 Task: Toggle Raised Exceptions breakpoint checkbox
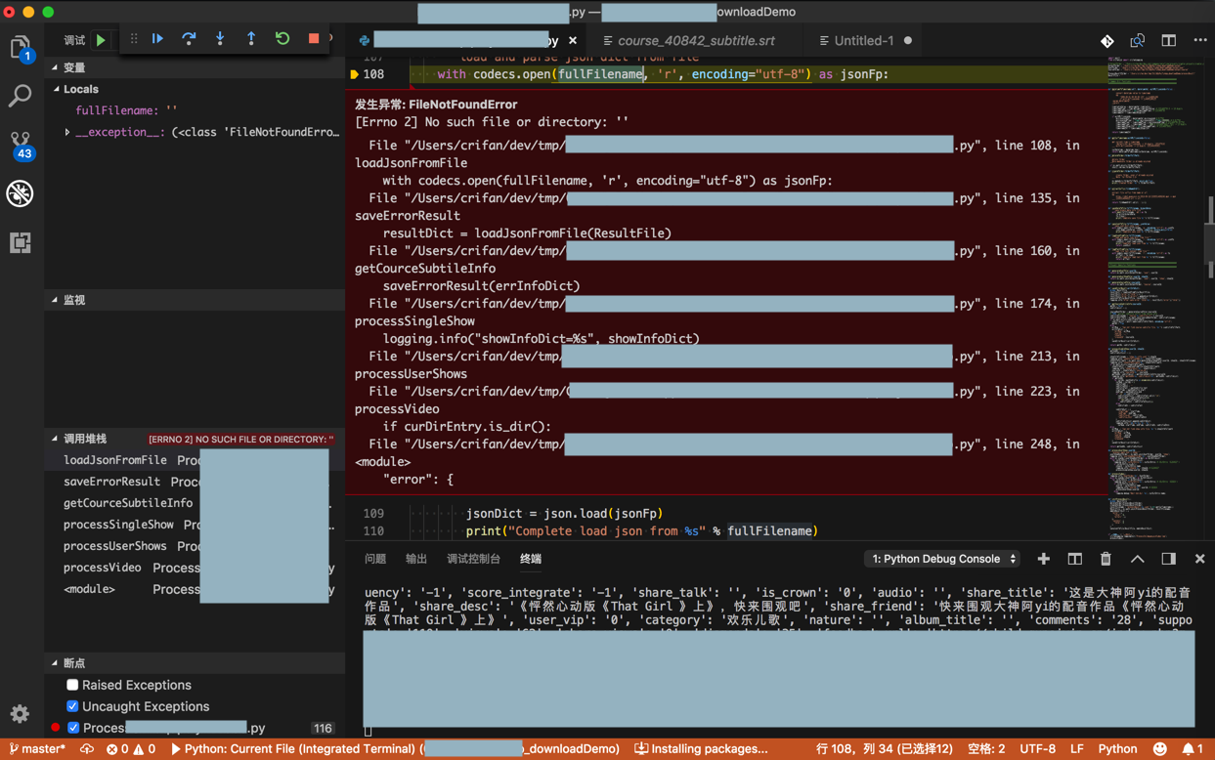coord(72,685)
